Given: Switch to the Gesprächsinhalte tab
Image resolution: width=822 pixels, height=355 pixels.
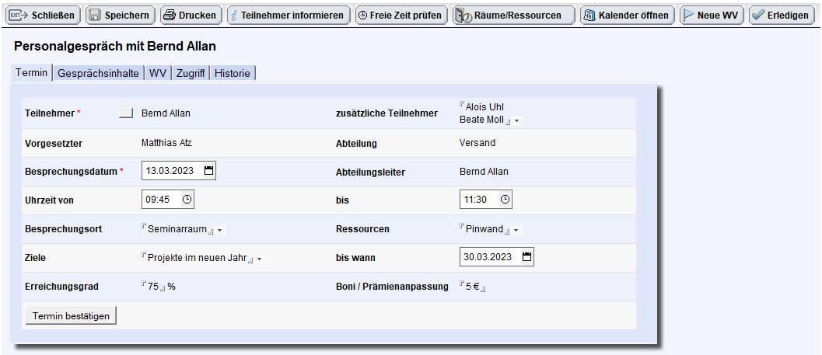Looking at the screenshot, I should [x=99, y=73].
